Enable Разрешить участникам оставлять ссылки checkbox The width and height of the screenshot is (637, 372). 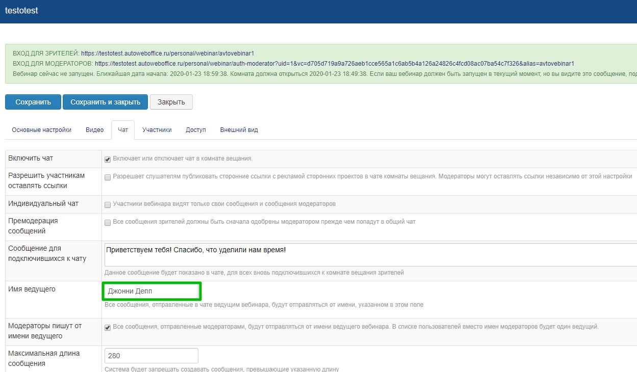[108, 177]
